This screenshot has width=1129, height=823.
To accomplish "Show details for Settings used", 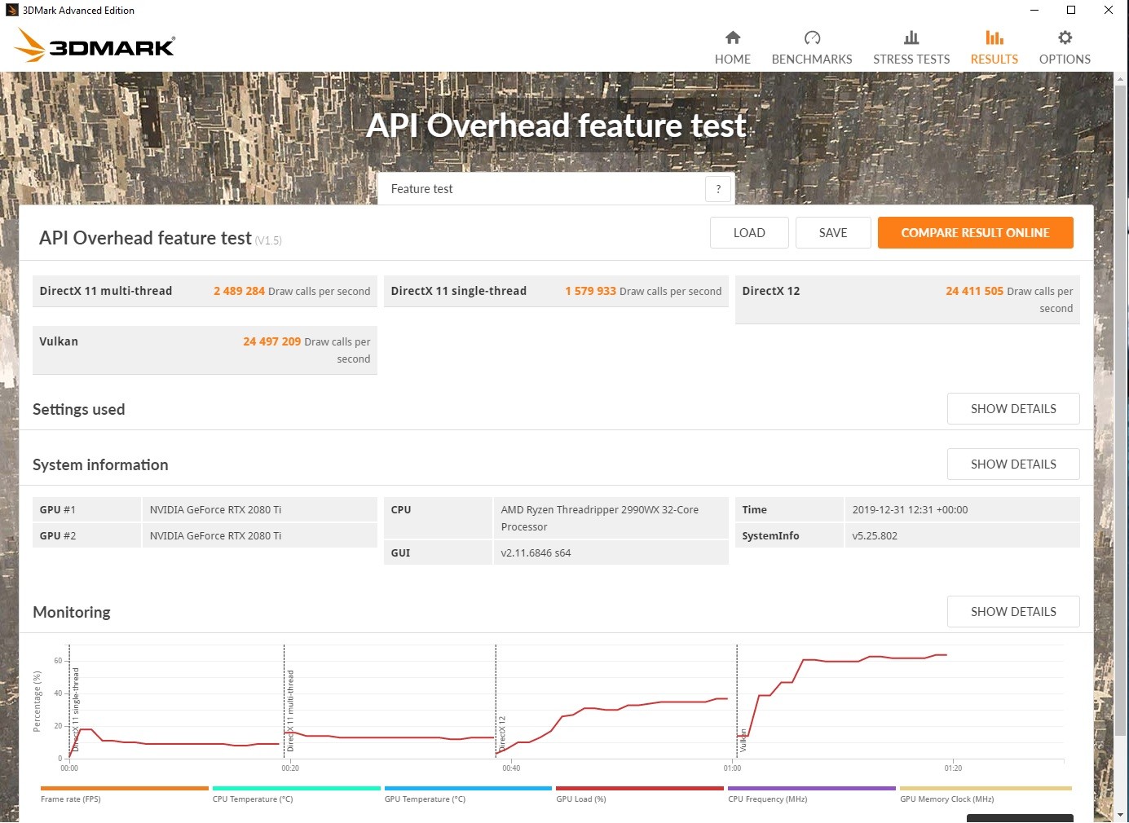I will click(1013, 408).
